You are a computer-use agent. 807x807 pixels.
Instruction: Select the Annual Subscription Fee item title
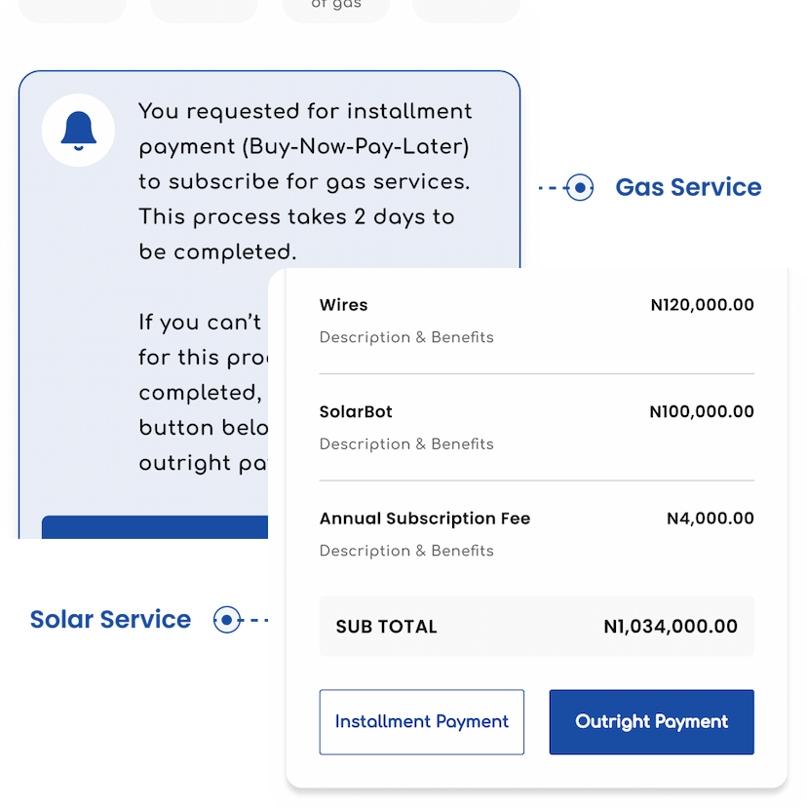(x=425, y=519)
